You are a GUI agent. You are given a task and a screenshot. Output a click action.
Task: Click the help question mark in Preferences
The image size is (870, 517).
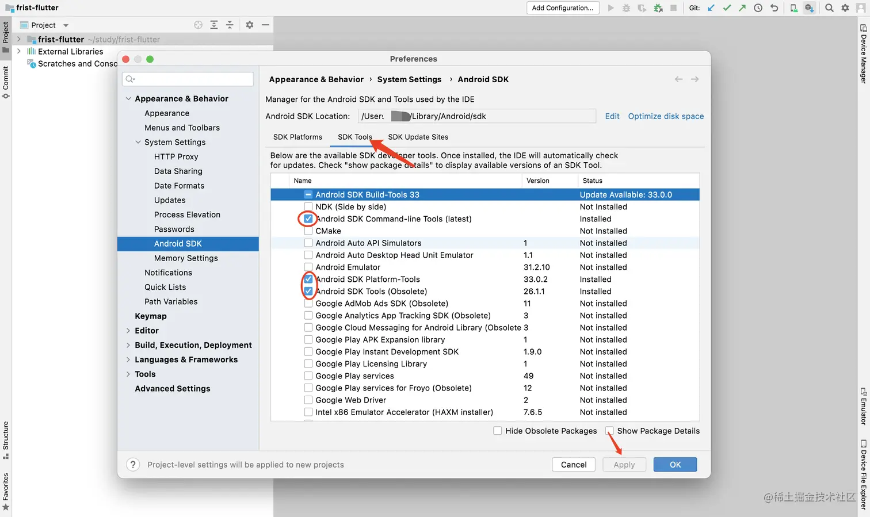(x=133, y=465)
